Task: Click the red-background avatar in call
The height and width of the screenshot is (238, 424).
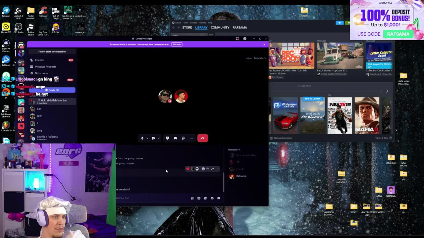Action: (181, 96)
